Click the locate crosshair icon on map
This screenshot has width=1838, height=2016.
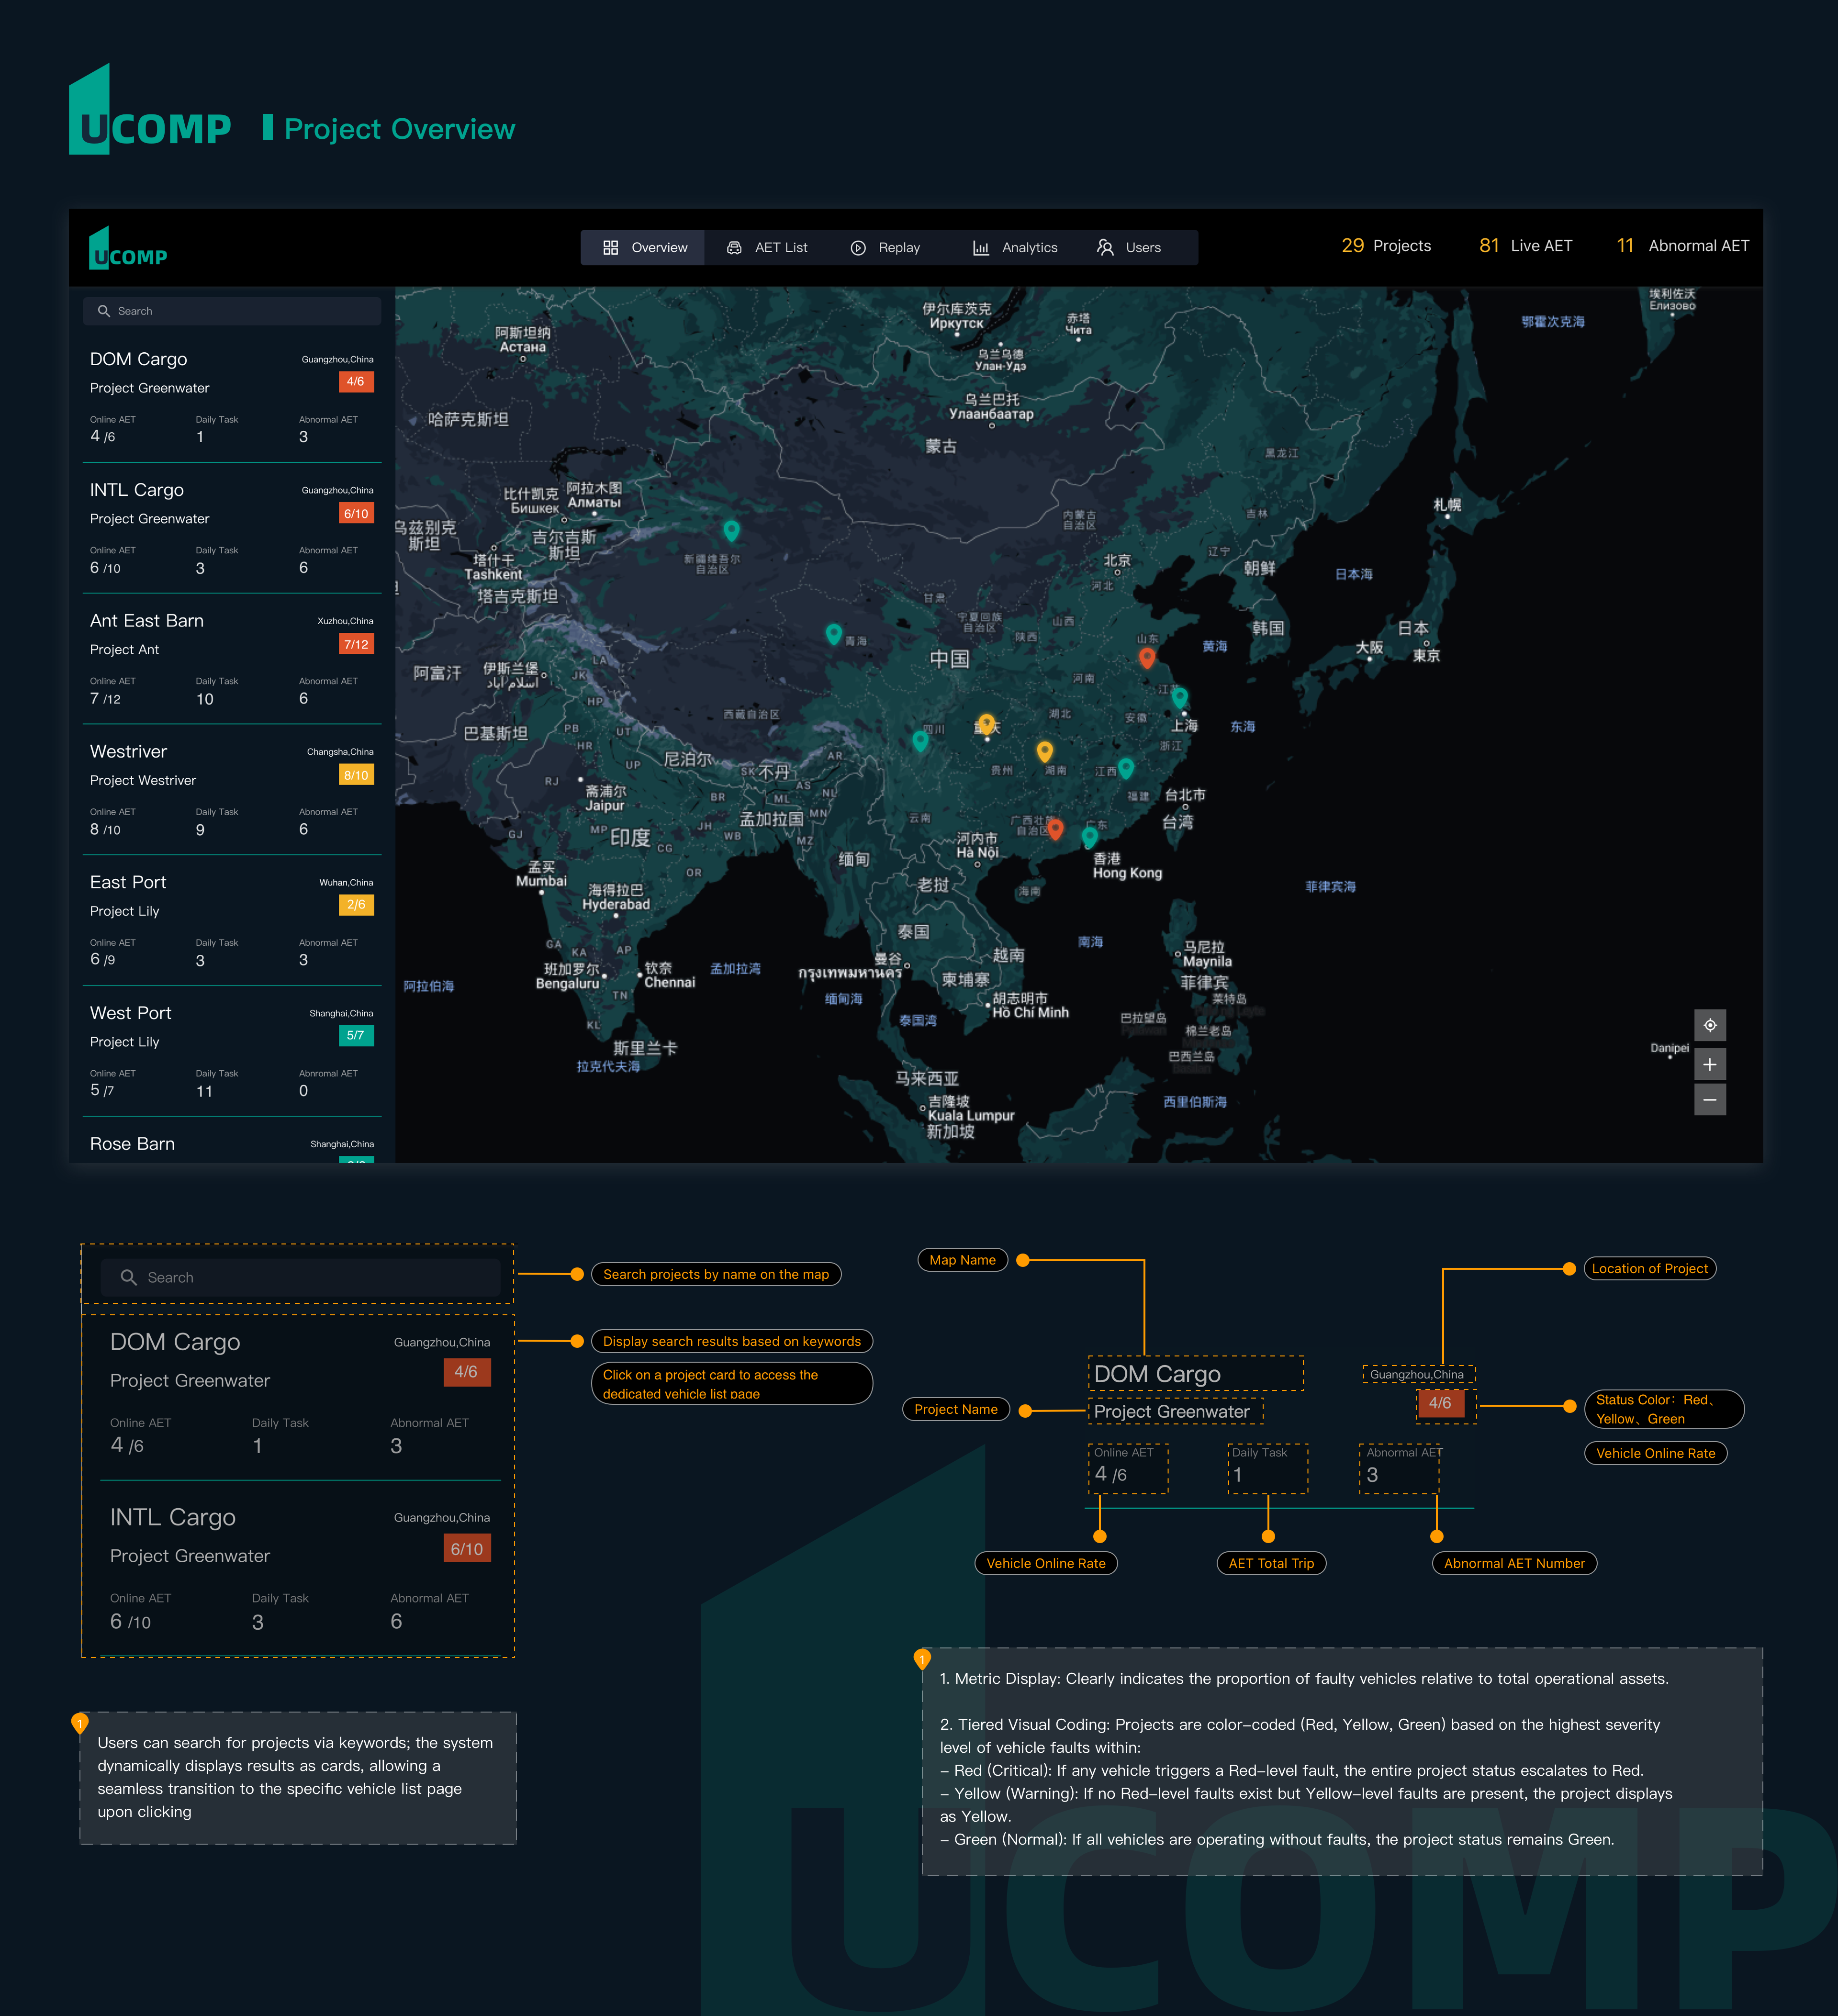pos(1711,1025)
